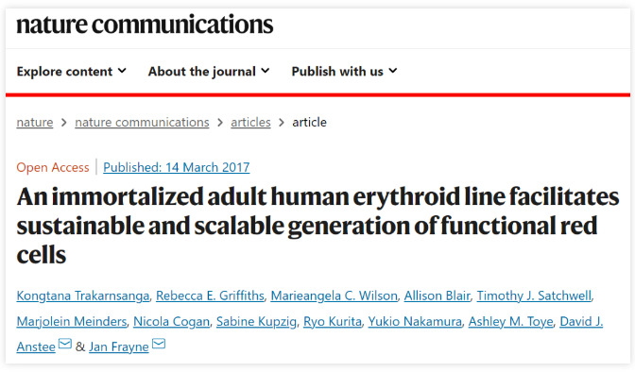Go to the nature breadcrumb link
This screenshot has width=635, height=372.
click(35, 122)
